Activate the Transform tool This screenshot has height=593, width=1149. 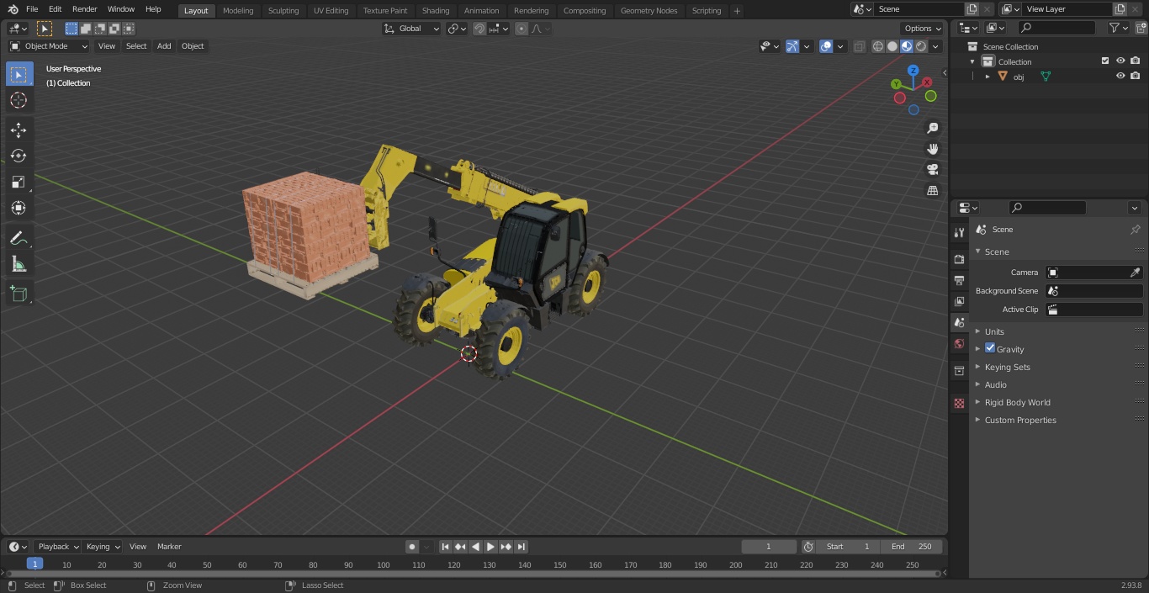pos(19,208)
